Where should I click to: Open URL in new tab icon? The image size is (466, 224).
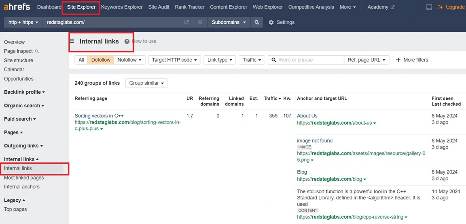pyautogui.click(x=186, y=23)
